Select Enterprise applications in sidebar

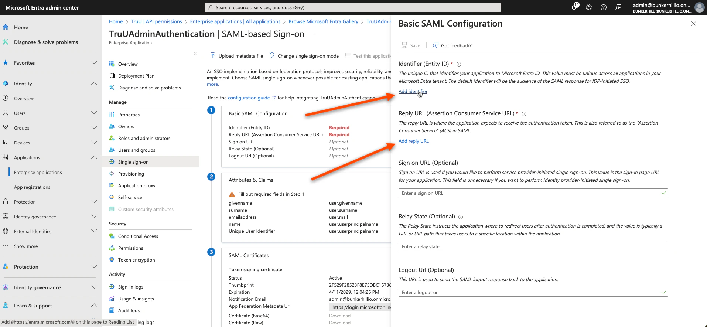tap(38, 172)
